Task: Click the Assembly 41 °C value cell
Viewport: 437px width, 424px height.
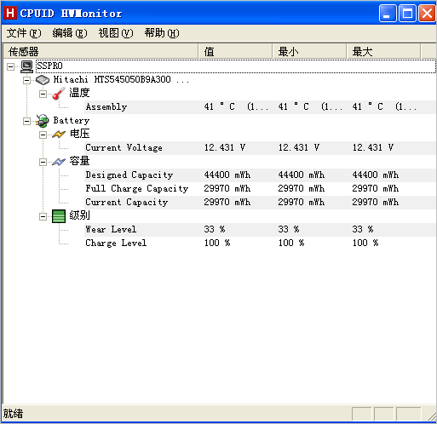Action: (x=236, y=106)
